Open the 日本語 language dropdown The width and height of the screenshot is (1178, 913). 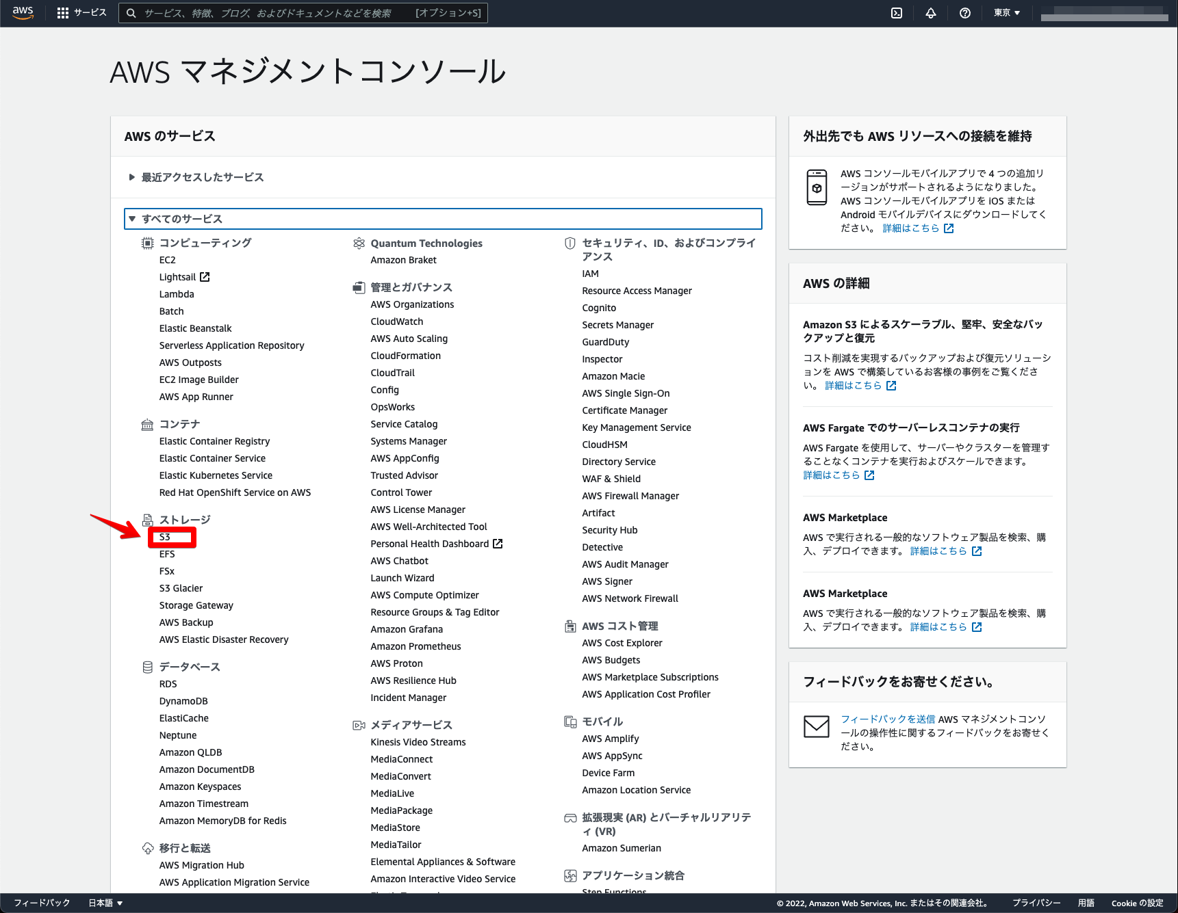(x=105, y=903)
